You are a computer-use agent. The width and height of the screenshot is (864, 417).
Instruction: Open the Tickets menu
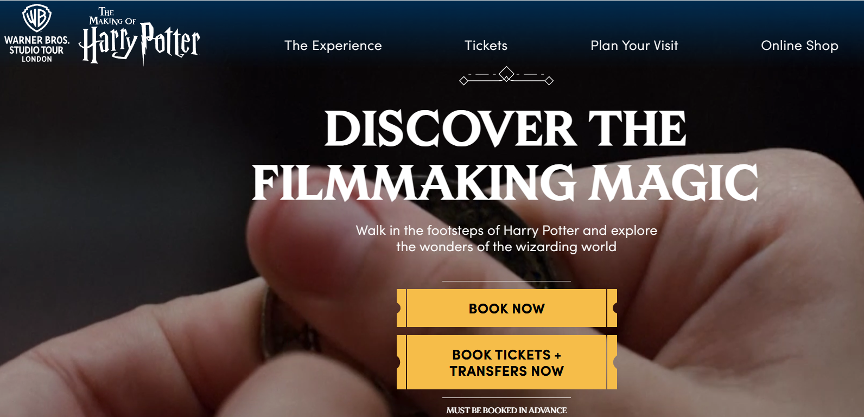(x=486, y=46)
